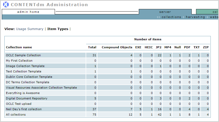Select the All collections row name
The width and height of the screenshot is (219, 122).
pos(16,115)
